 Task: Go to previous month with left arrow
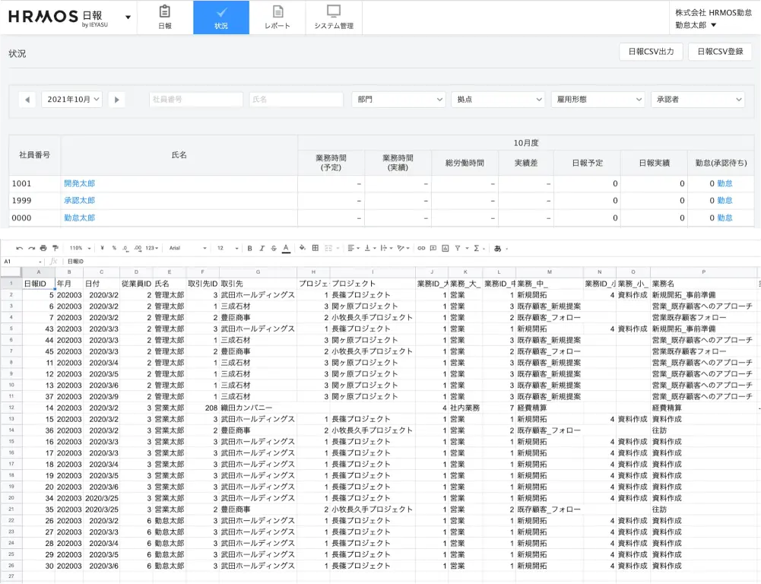pyautogui.click(x=27, y=100)
